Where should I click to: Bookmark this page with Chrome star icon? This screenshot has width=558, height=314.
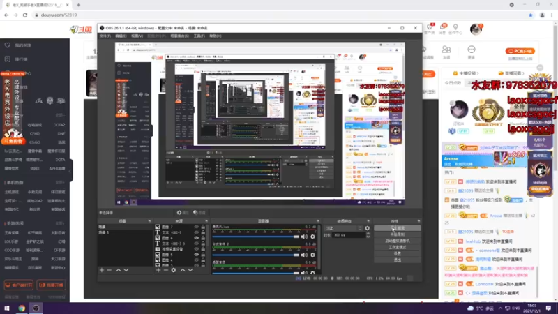(531, 15)
